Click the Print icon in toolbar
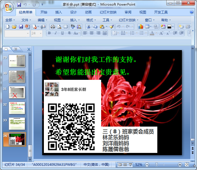 53,27
